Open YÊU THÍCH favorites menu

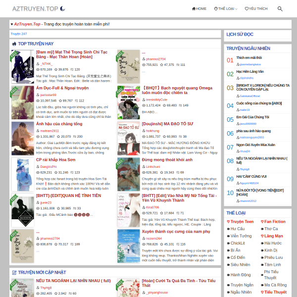coord(256,9)
